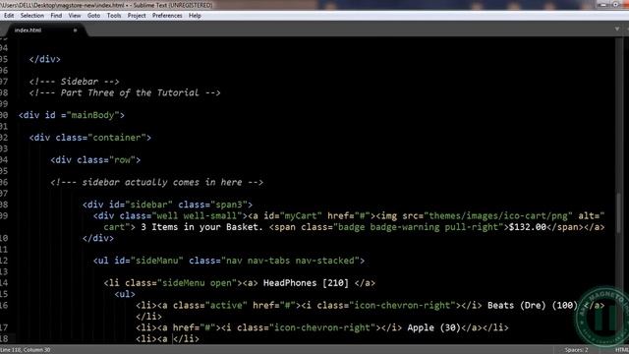
Task: Click the div id="sidebar" class="span3" line
Action: [168, 205]
